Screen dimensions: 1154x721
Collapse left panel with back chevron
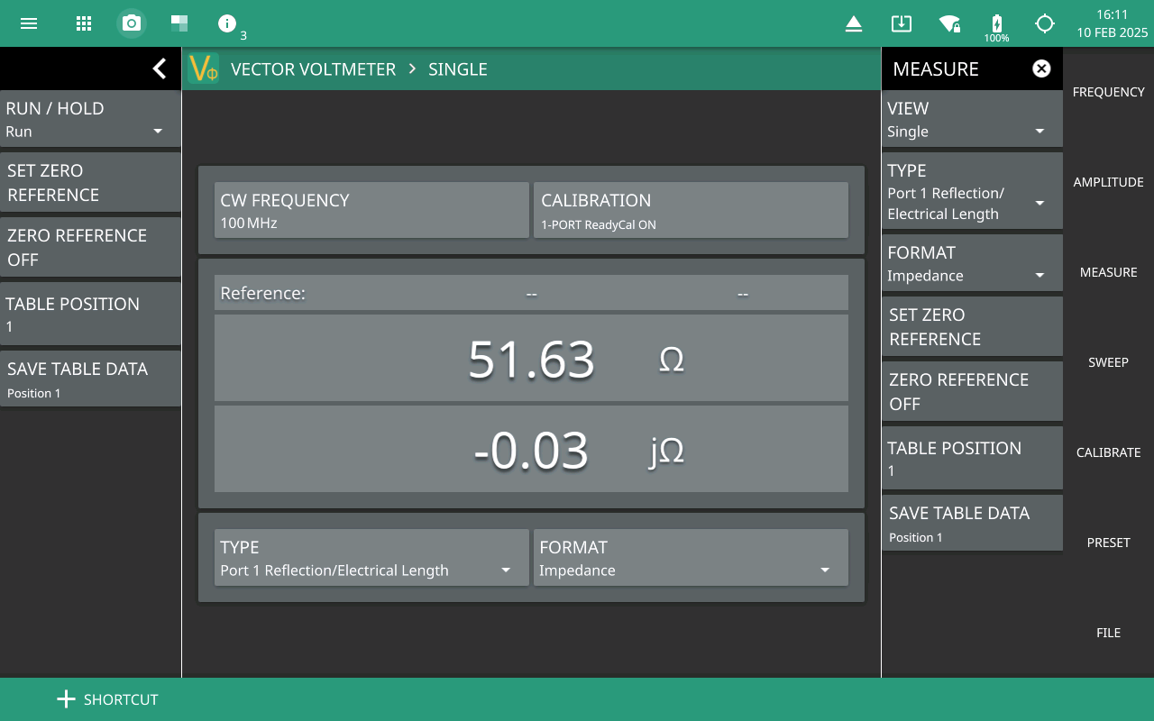tap(160, 68)
